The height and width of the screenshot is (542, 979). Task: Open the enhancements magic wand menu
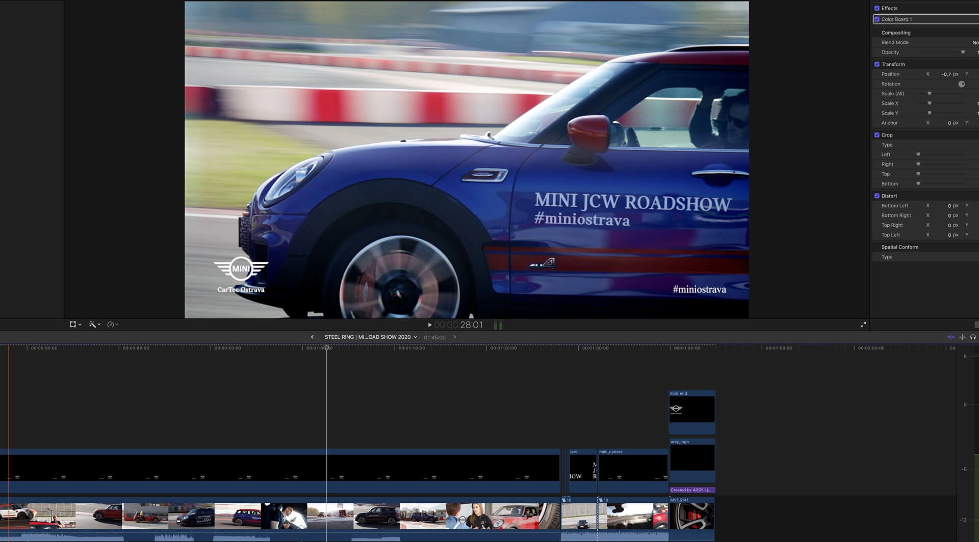pyautogui.click(x=94, y=324)
